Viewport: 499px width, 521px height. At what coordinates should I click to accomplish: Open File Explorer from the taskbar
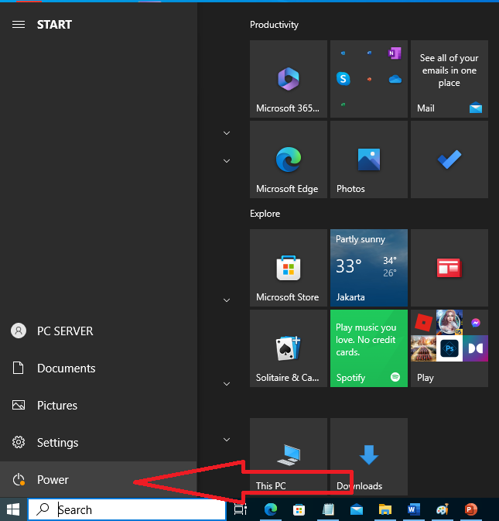pyautogui.click(x=385, y=509)
